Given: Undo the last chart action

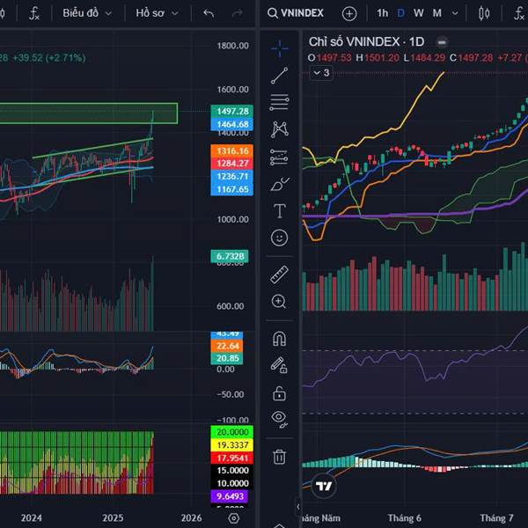Looking at the screenshot, I should 209,13.
